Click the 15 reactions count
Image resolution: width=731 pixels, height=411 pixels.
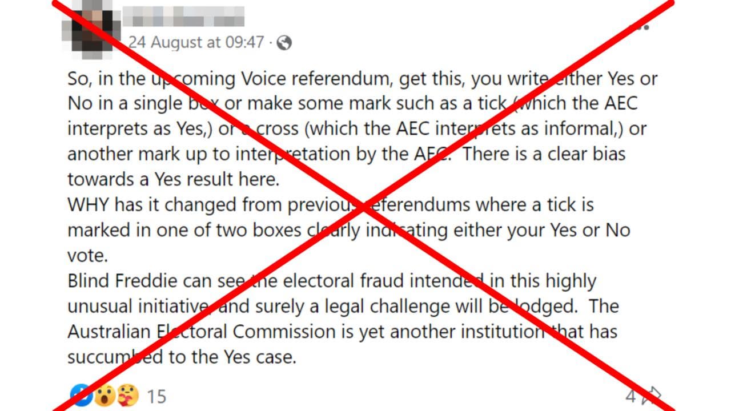[x=155, y=396]
